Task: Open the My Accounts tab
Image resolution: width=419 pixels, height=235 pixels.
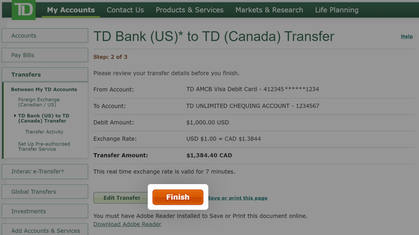Action: (71, 10)
